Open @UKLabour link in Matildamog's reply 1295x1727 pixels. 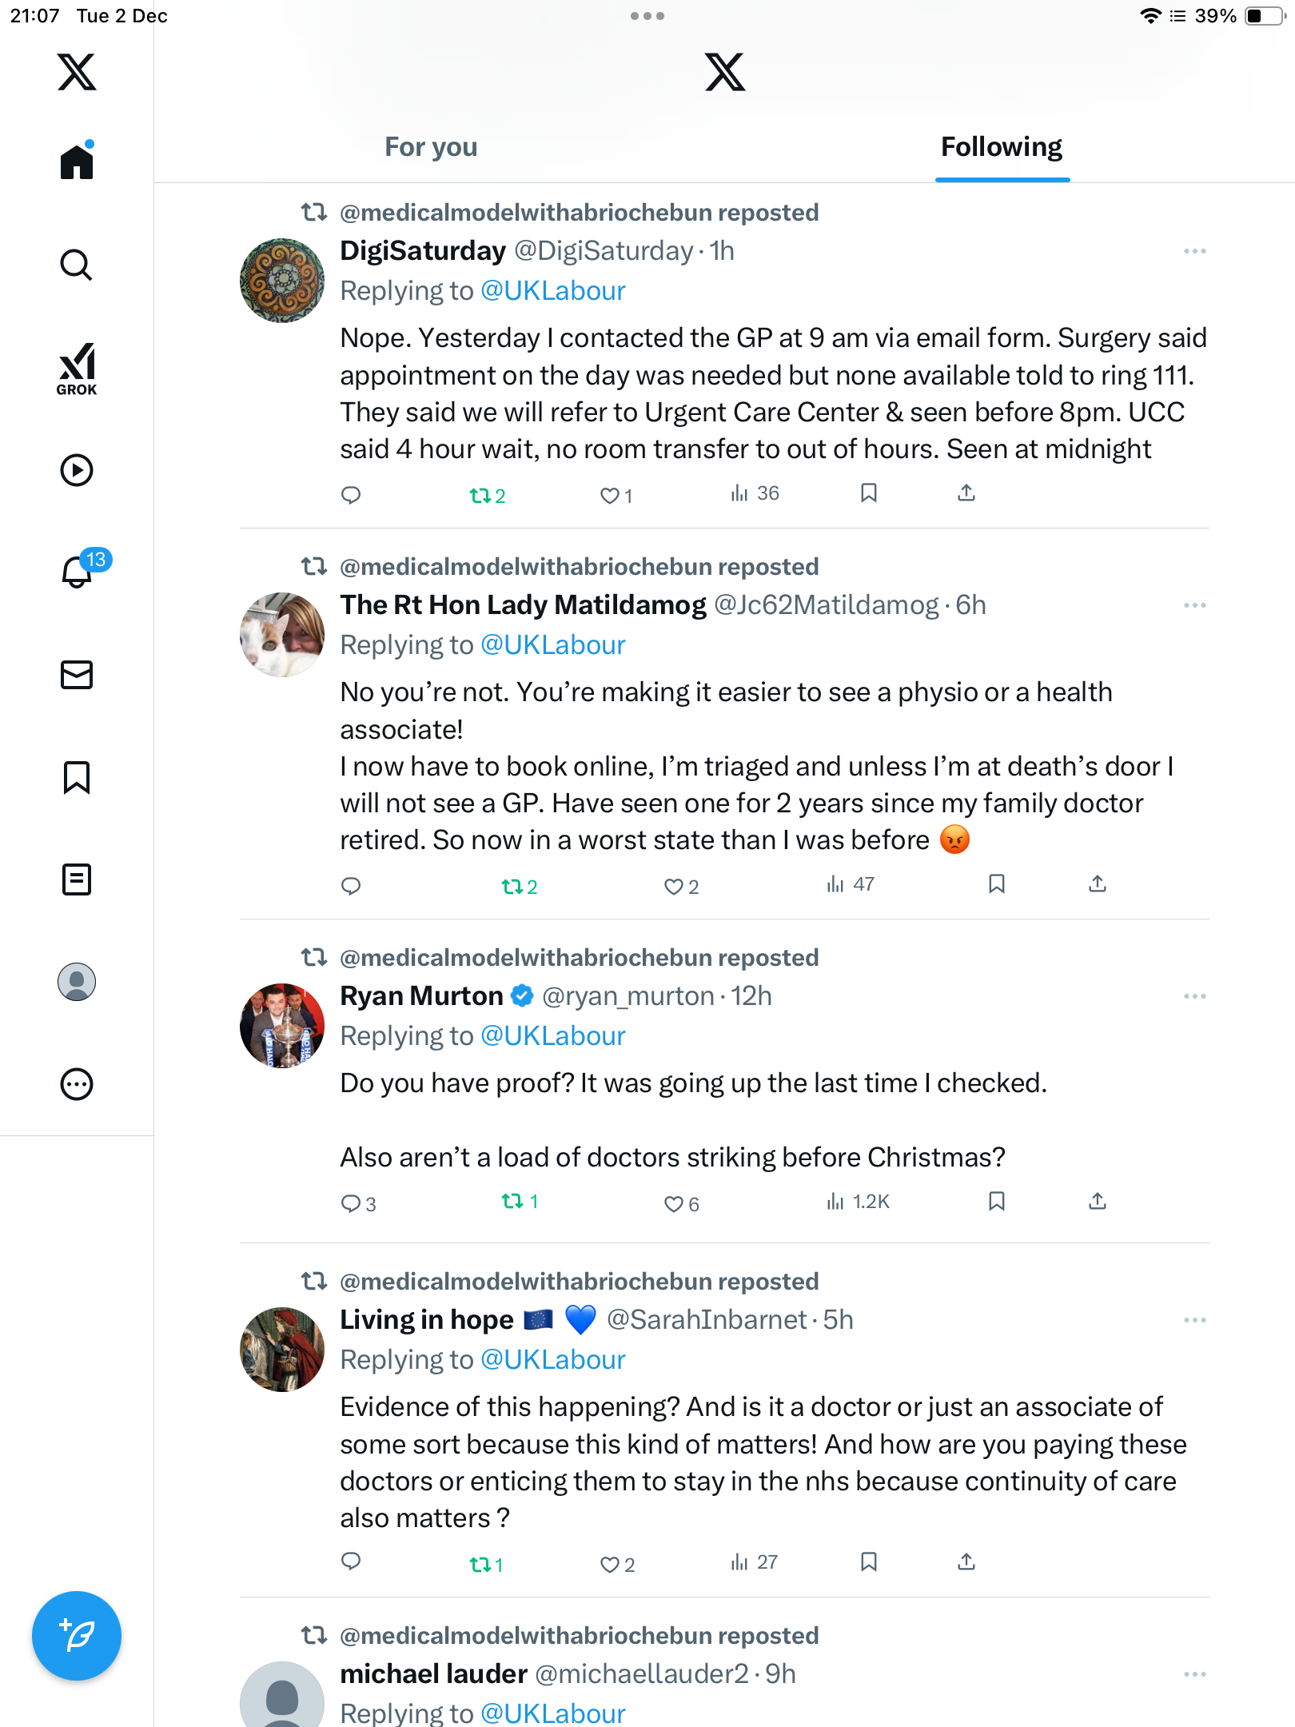pyautogui.click(x=553, y=645)
